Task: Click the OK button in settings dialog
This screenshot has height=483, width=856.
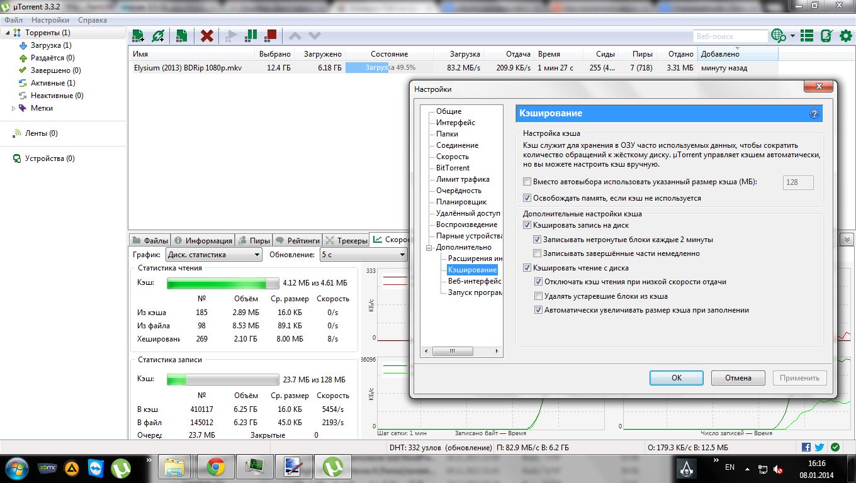Action: tap(676, 378)
